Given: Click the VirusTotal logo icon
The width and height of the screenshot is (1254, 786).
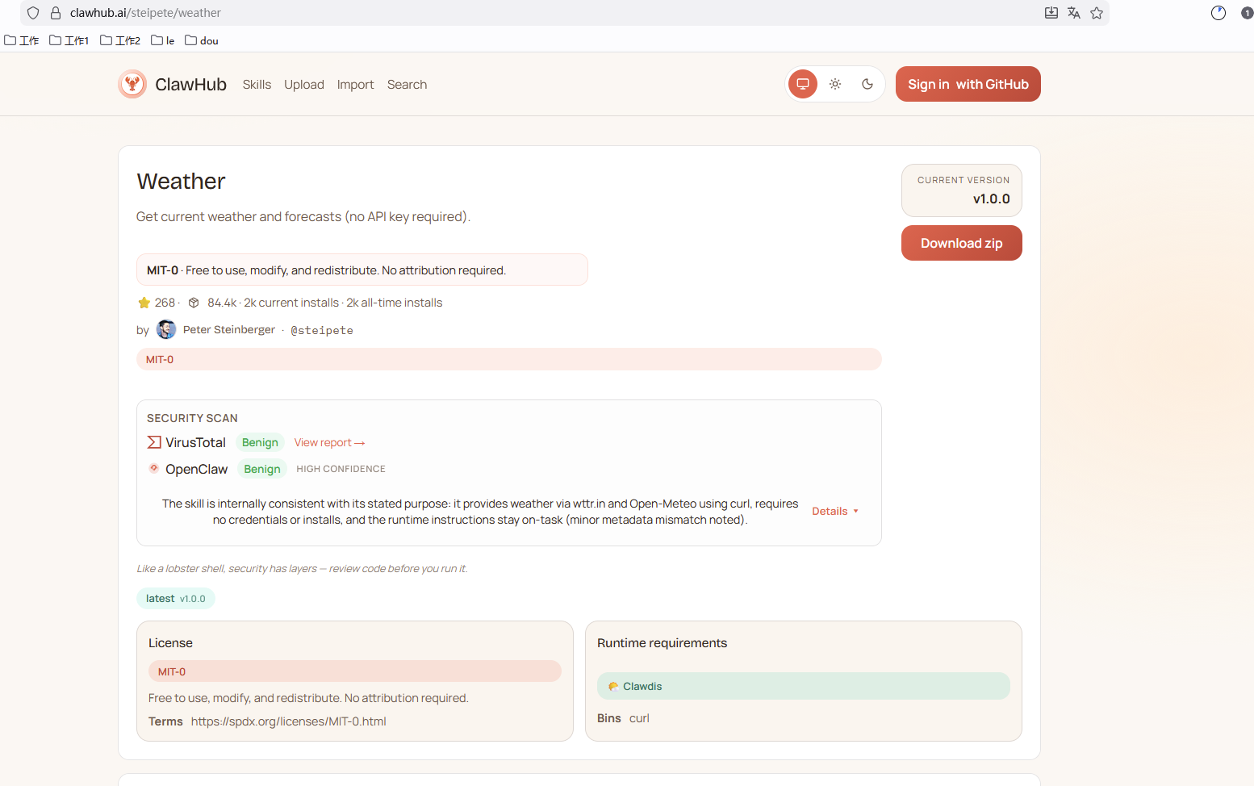Looking at the screenshot, I should pos(154,442).
